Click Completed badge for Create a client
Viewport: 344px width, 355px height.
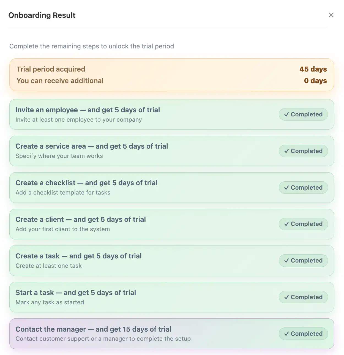coord(303,224)
